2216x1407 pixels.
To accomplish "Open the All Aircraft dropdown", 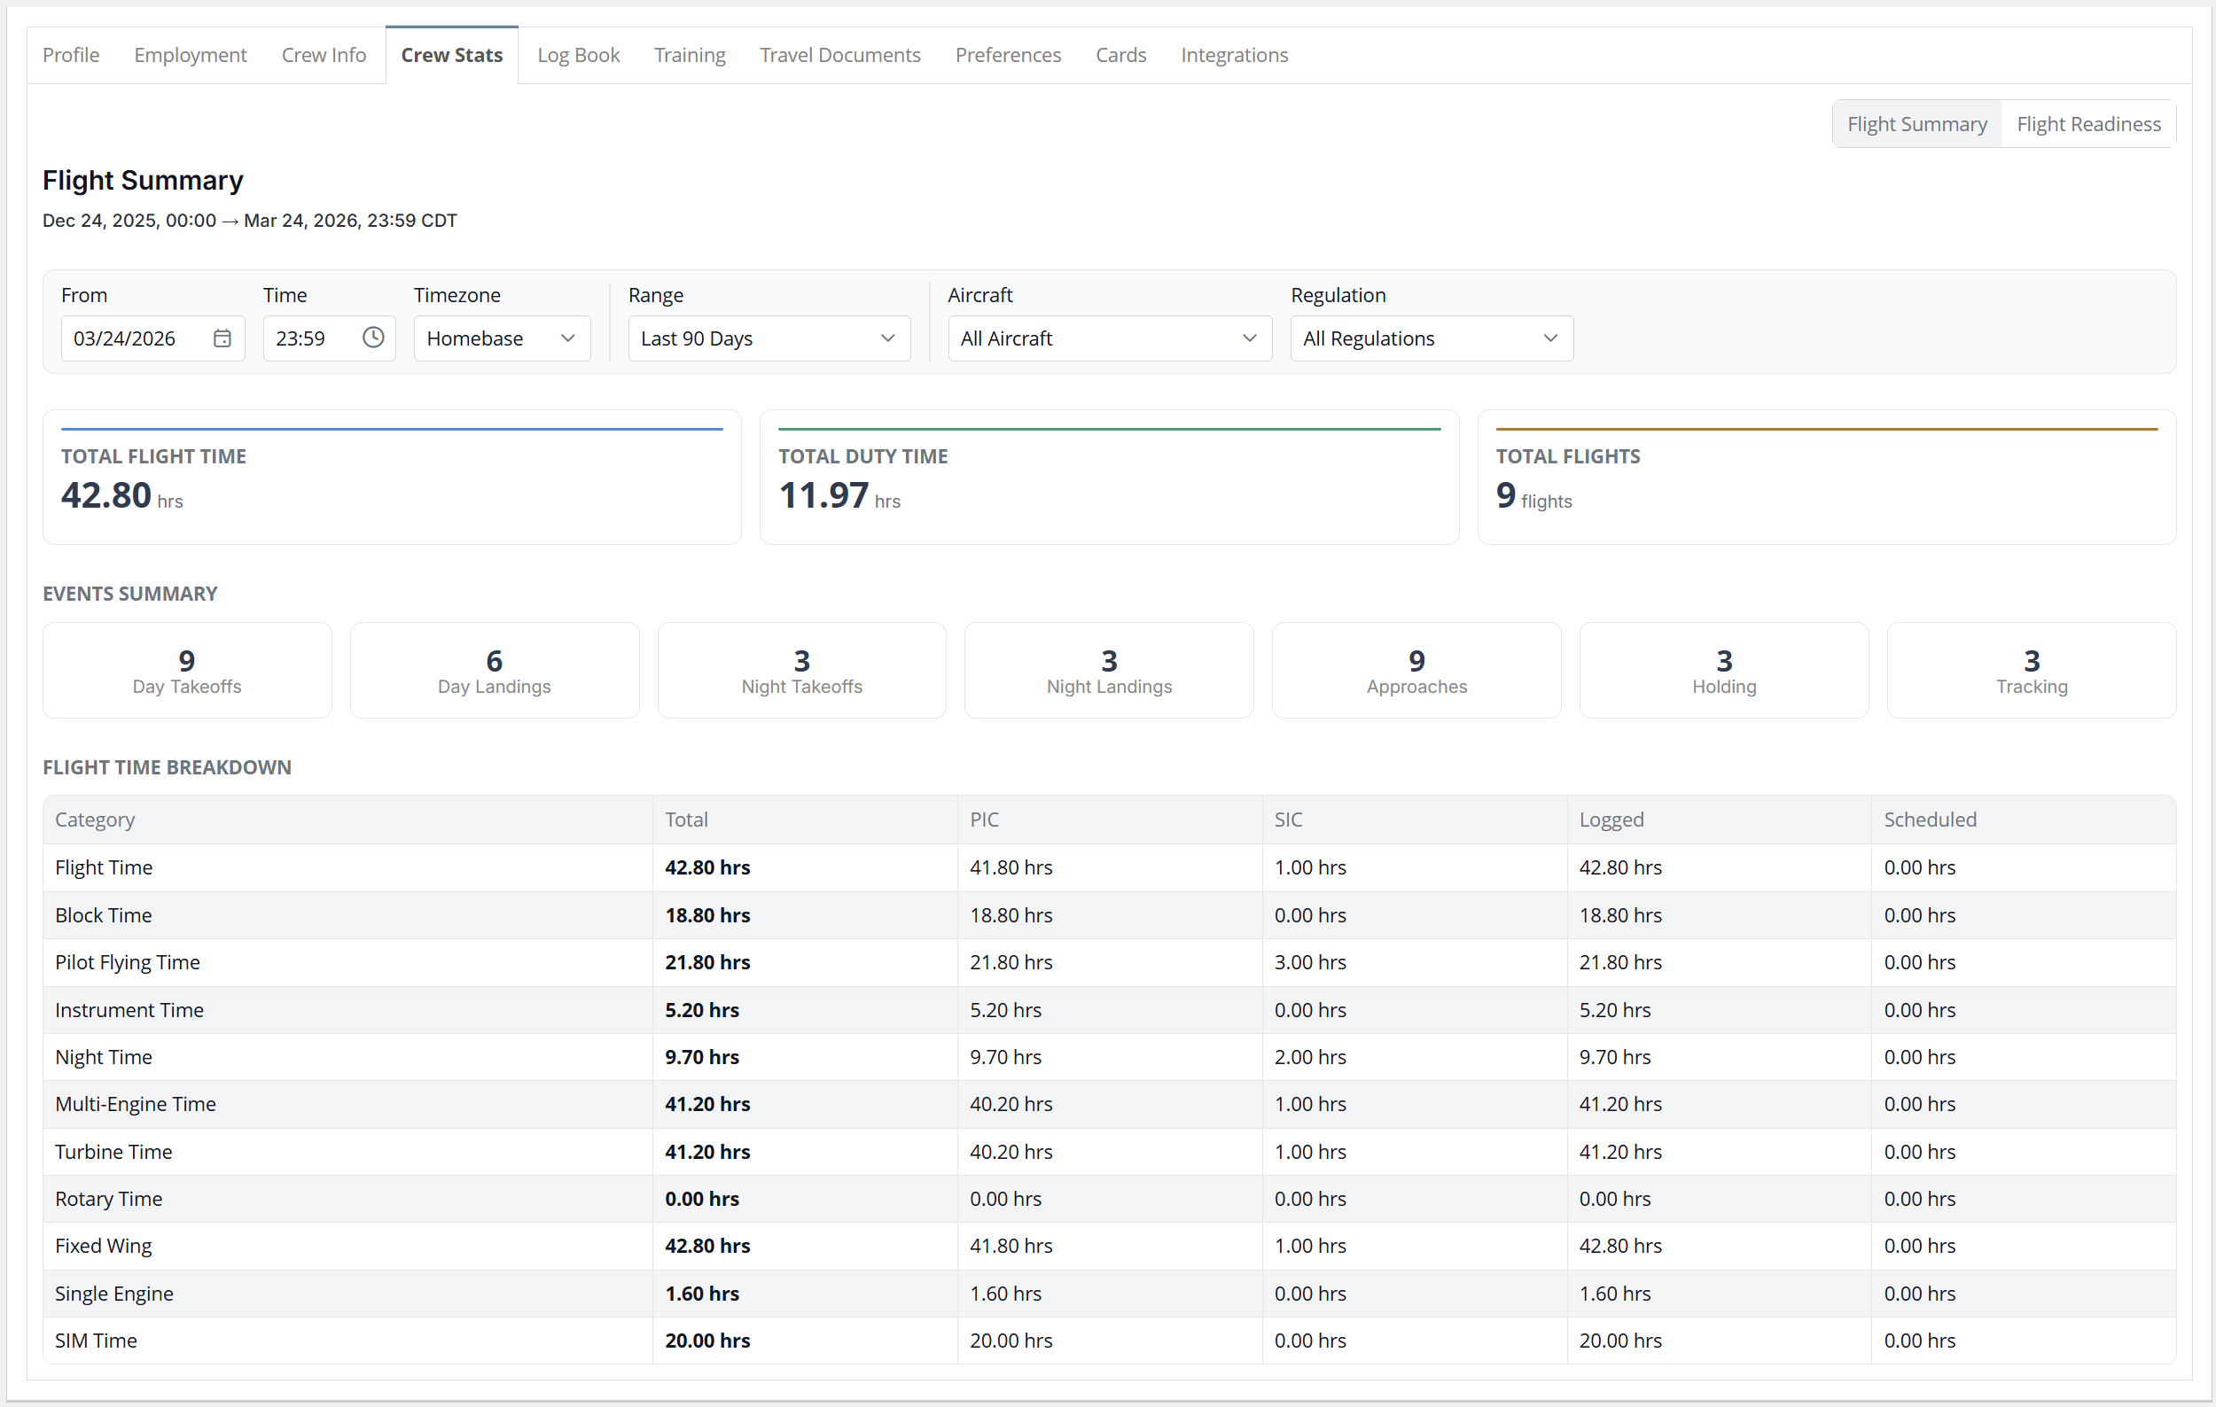I will (x=1109, y=338).
